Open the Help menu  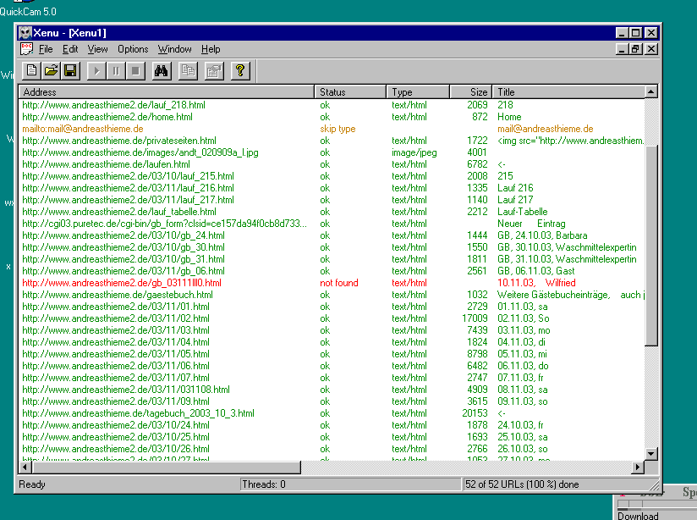[x=211, y=49]
